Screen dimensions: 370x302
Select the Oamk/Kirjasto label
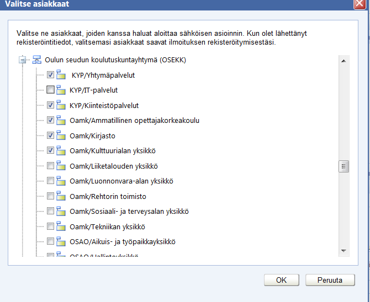[92, 136]
